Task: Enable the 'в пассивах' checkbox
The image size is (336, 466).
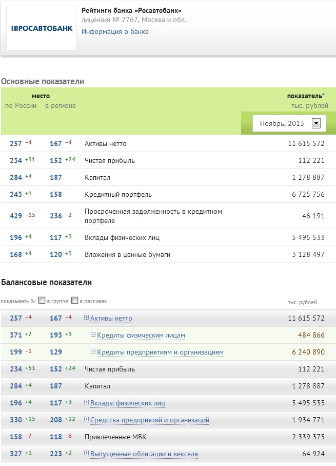Action: [x=75, y=301]
